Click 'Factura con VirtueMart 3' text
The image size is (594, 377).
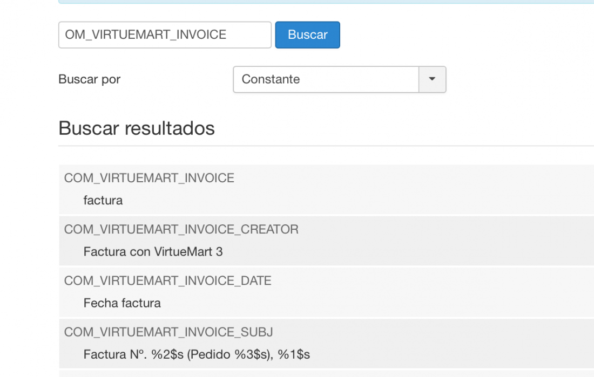[x=153, y=252]
